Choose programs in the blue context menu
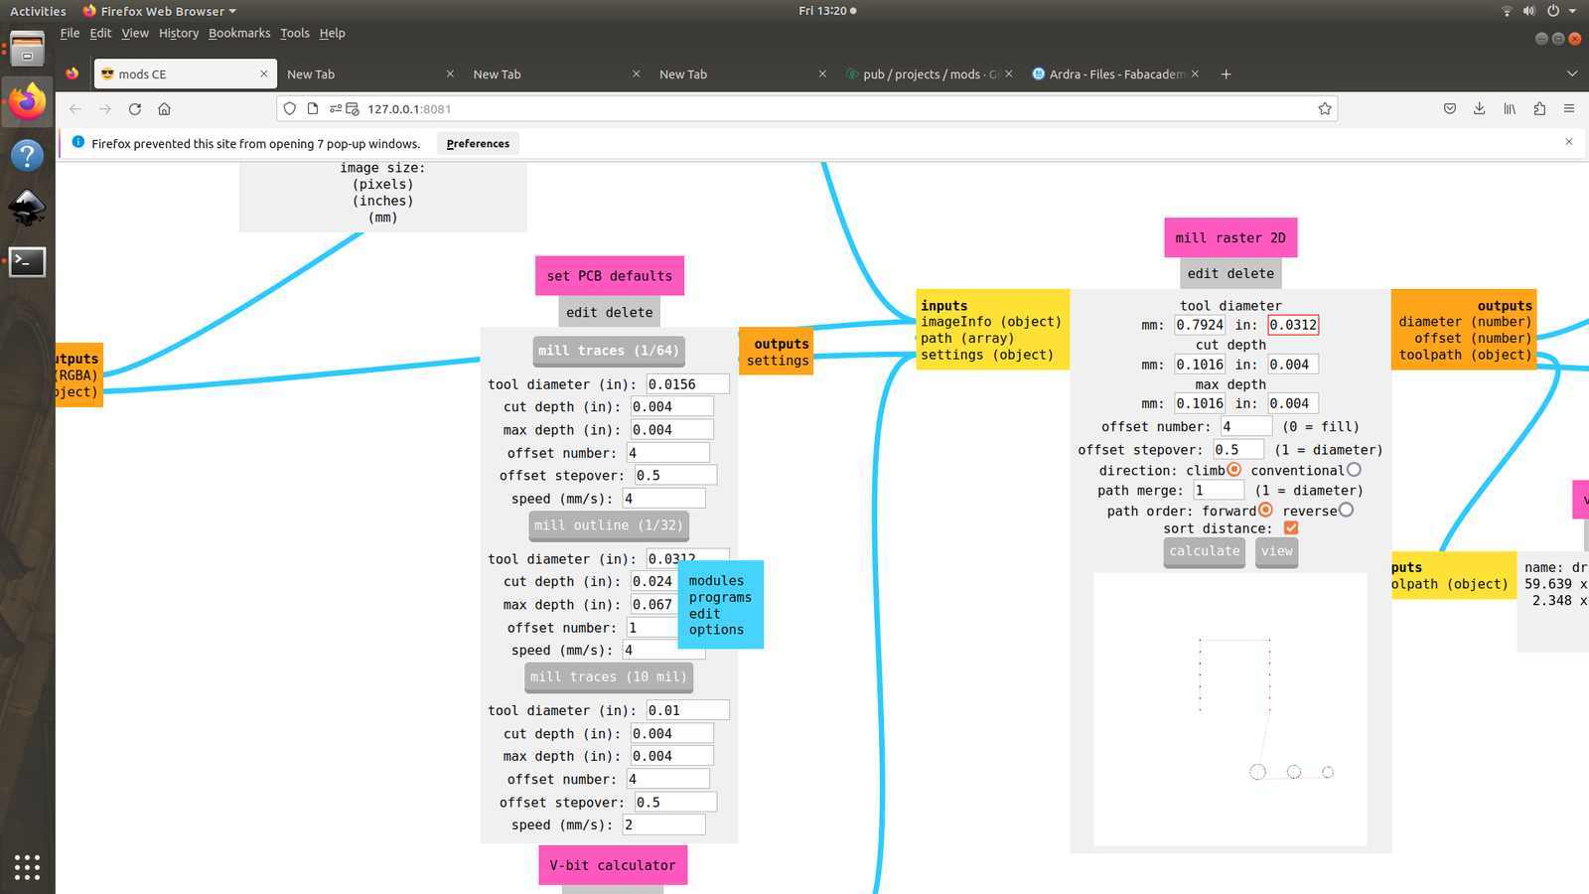This screenshot has width=1589, height=894. (720, 598)
